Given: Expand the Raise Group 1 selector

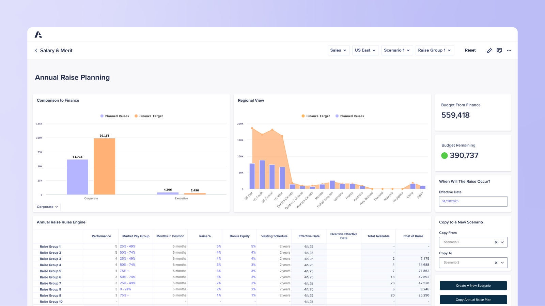Looking at the screenshot, I should point(435,50).
